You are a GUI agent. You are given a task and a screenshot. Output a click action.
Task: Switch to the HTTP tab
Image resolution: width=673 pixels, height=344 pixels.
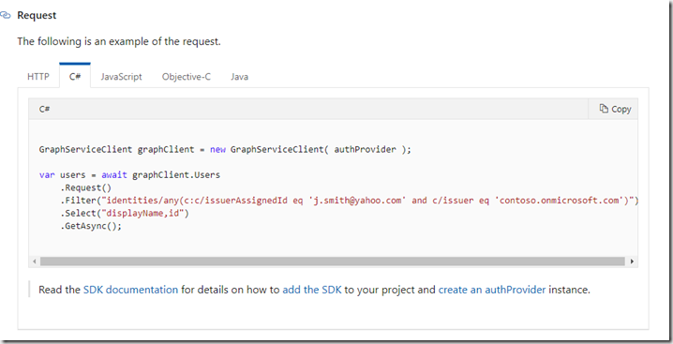point(38,77)
